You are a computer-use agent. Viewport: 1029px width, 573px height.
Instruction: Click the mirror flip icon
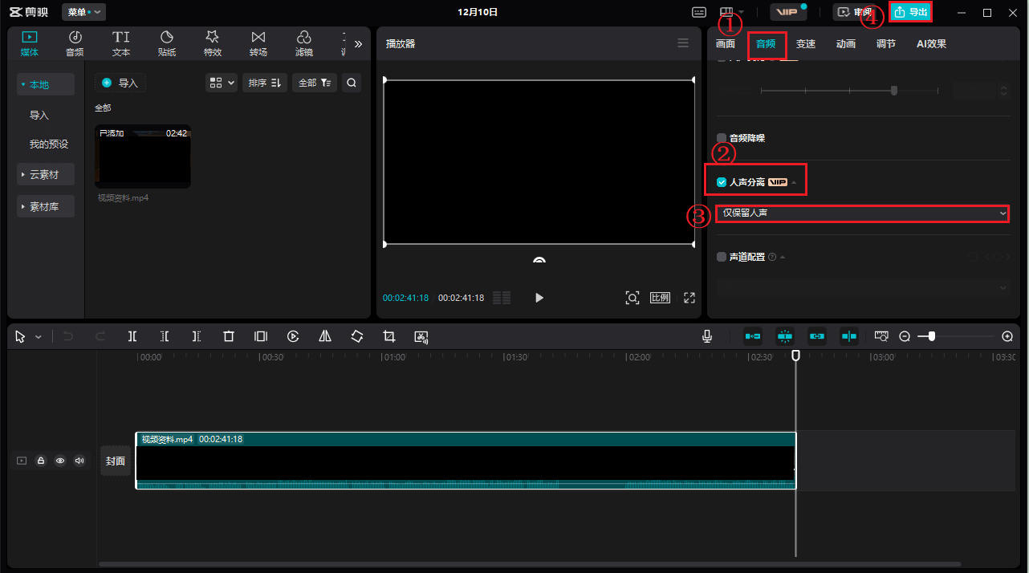pyautogui.click(x=325, y=337)
